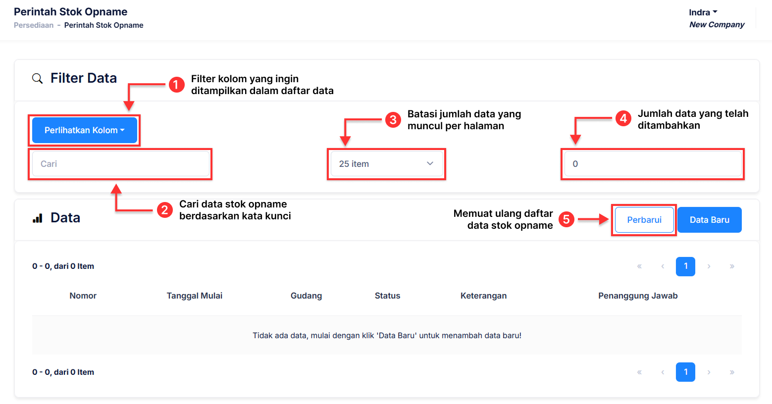
Task: Click the Cari search input field
Action: (120, 163)
